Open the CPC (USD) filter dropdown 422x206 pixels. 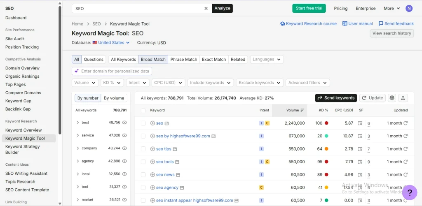pos(168,83)
